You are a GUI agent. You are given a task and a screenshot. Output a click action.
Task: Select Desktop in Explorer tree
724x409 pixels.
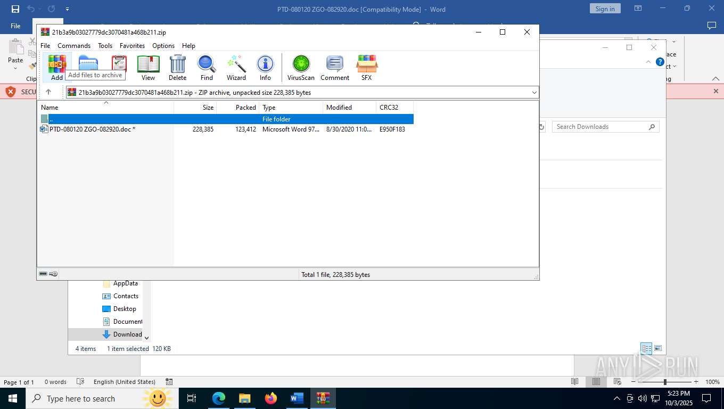(x=119, y=309)
